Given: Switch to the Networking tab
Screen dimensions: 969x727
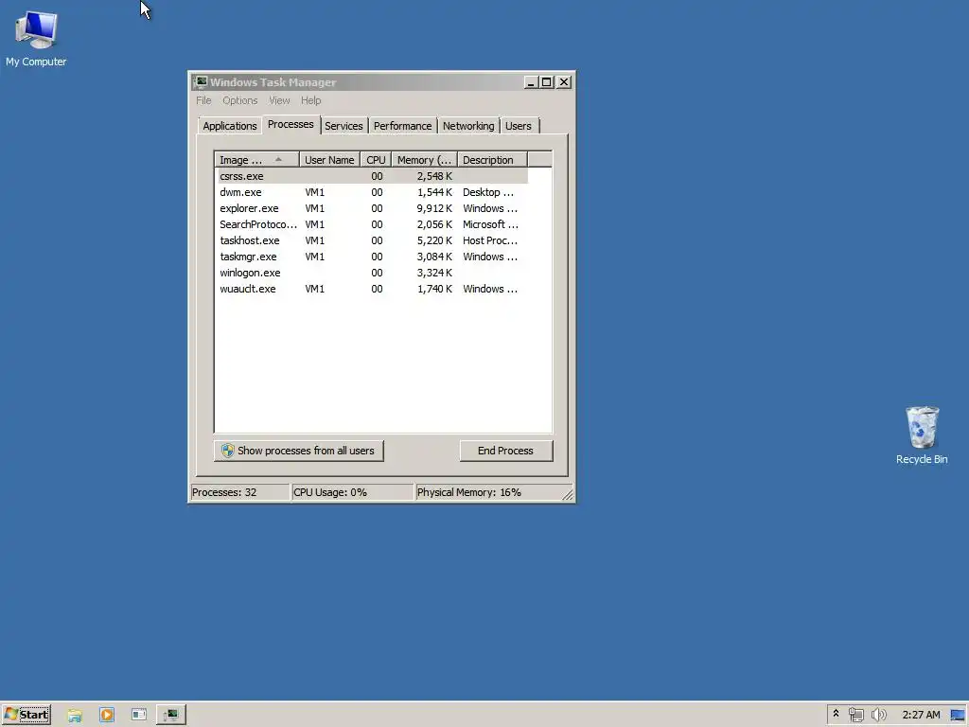Looking at the screenshot, I should (468, 126).
